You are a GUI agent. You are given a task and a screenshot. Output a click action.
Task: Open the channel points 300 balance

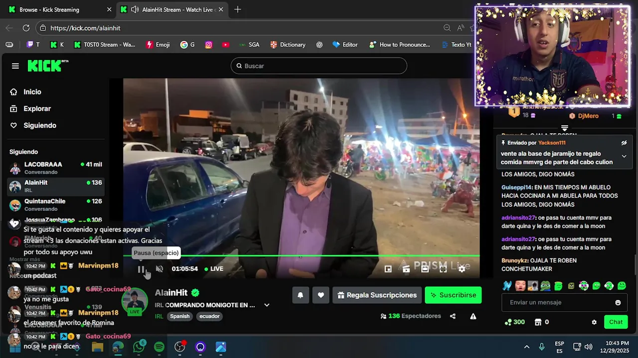click(514, 322)
